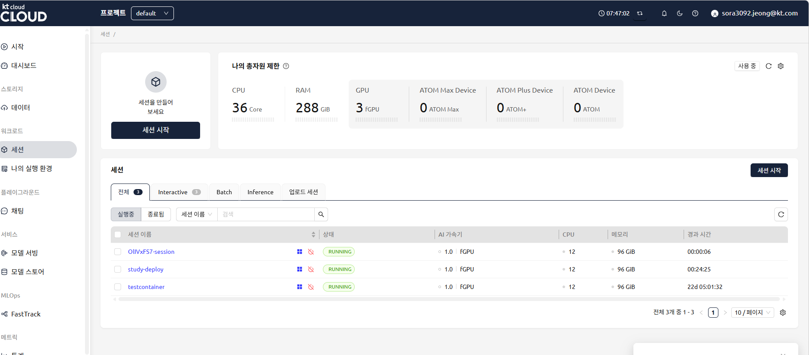Open the notifications bell
The height and width of the screenshot is (355, 809).
(x=664, y=13)
